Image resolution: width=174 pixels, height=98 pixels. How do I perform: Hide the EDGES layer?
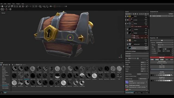point(128,33)
